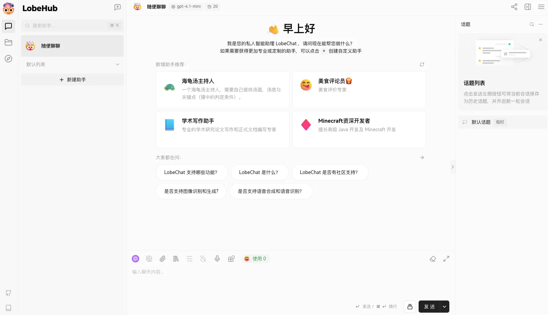Open the 美食评论员 assistant card
The width and height of the screenshot is (548, 315).
click(x=359, y=89)
